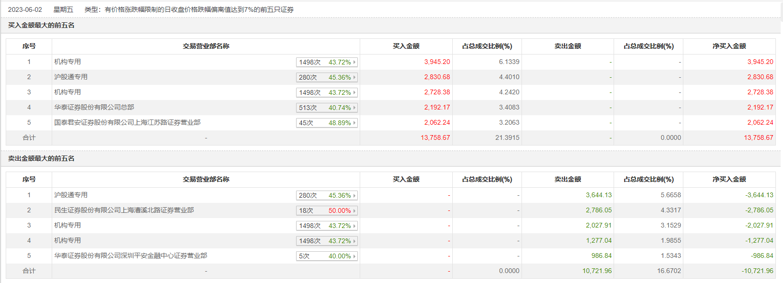783x283 pixels.
Task: Open 机构专用 link in buy rank 3
Action: [x=67, y=92]
